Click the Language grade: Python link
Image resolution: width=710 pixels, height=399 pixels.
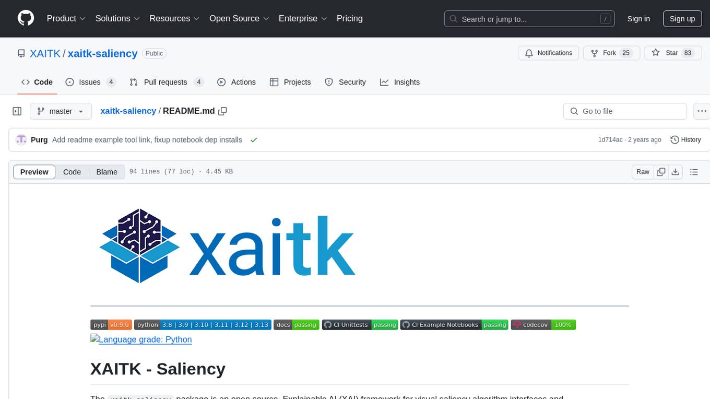coord(141,339)
